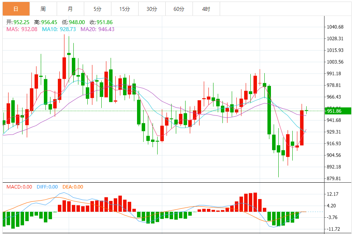Click the 1028.31 price axis label
354x234 pixels.
335,38
